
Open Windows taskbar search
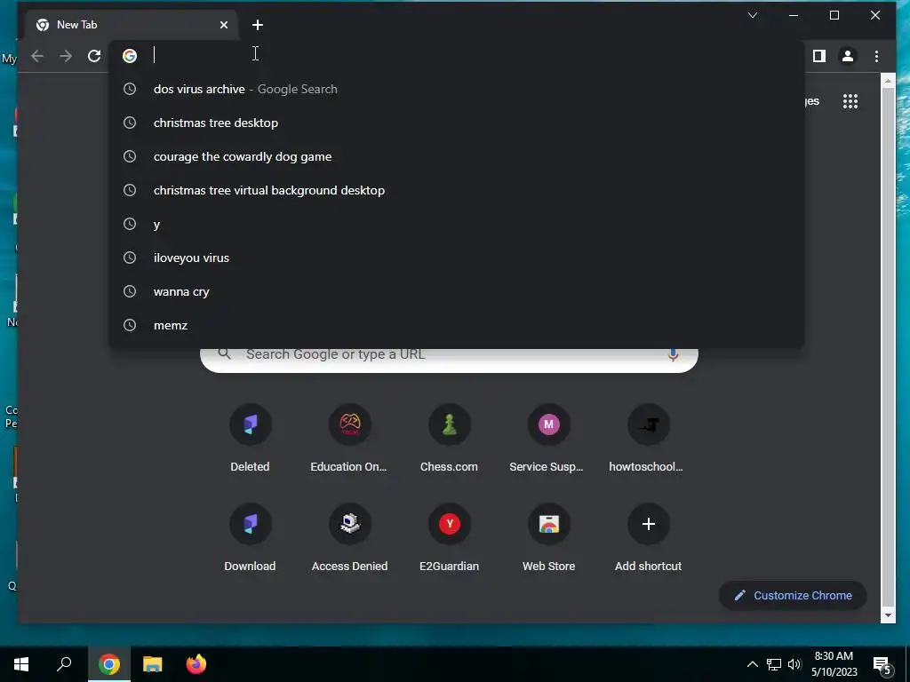[64, 664]
